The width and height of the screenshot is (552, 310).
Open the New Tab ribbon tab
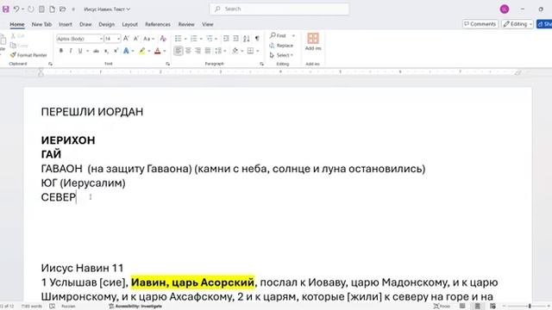41,24
